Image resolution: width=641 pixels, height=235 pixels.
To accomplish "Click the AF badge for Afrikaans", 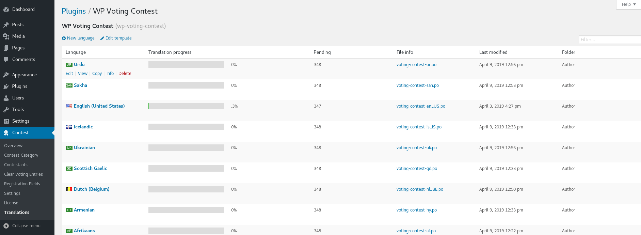I will pyautogui.click(x=69, y=231).
